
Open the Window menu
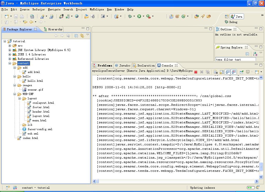pyautogui.click(x=119, y=10)
